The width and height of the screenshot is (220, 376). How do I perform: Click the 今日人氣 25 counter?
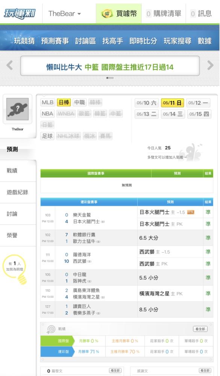tap(159, 148)
